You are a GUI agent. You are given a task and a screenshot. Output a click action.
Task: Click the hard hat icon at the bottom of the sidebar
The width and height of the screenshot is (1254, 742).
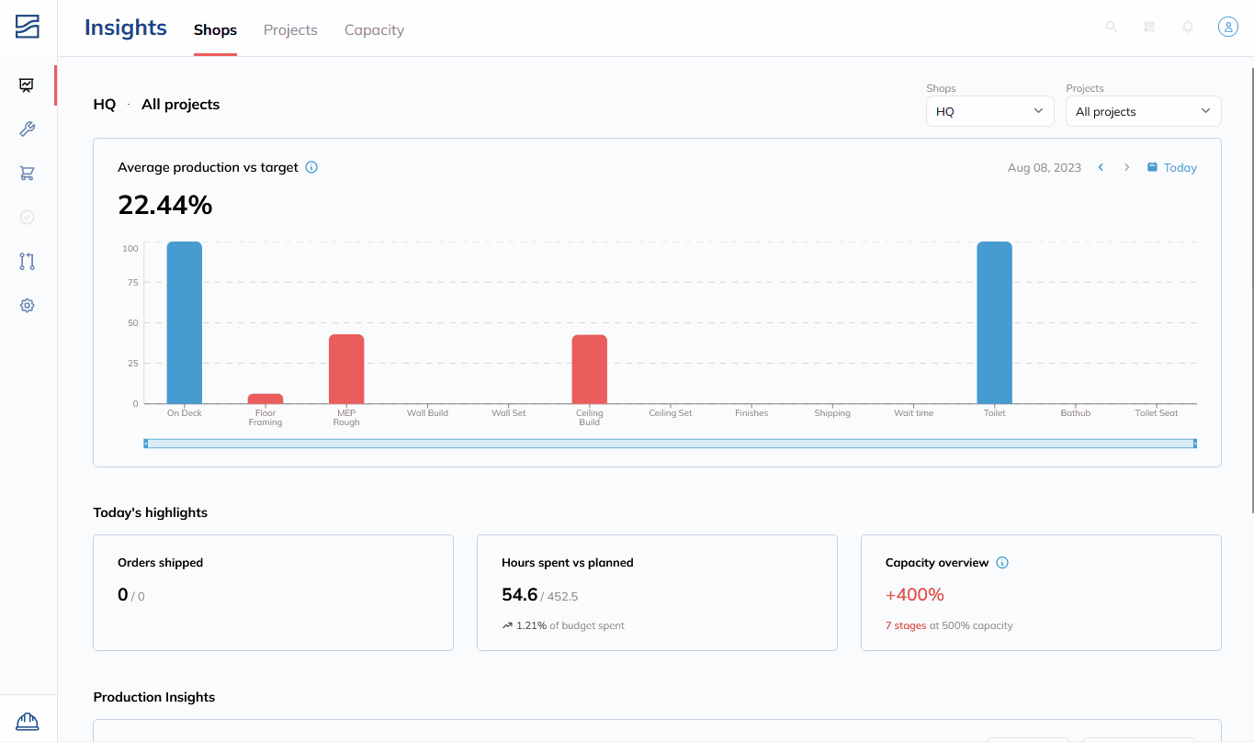(x=28, y=722)
